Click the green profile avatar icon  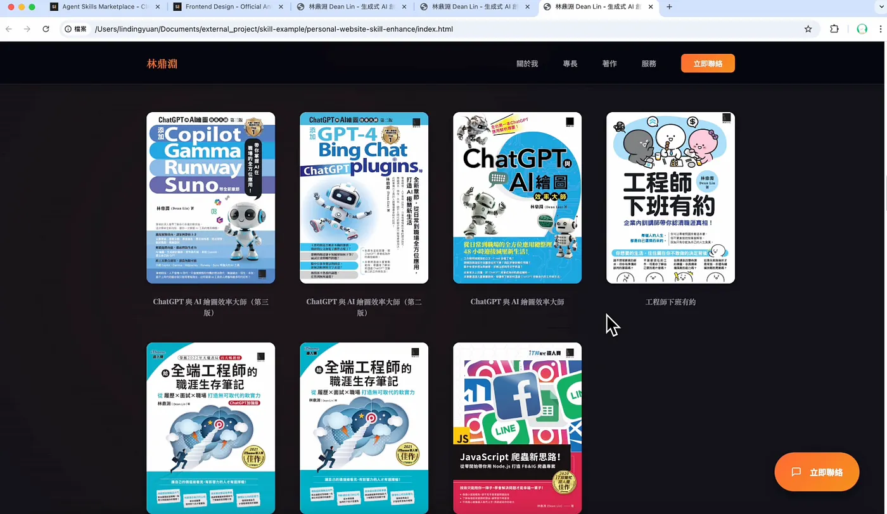(862, 29)
